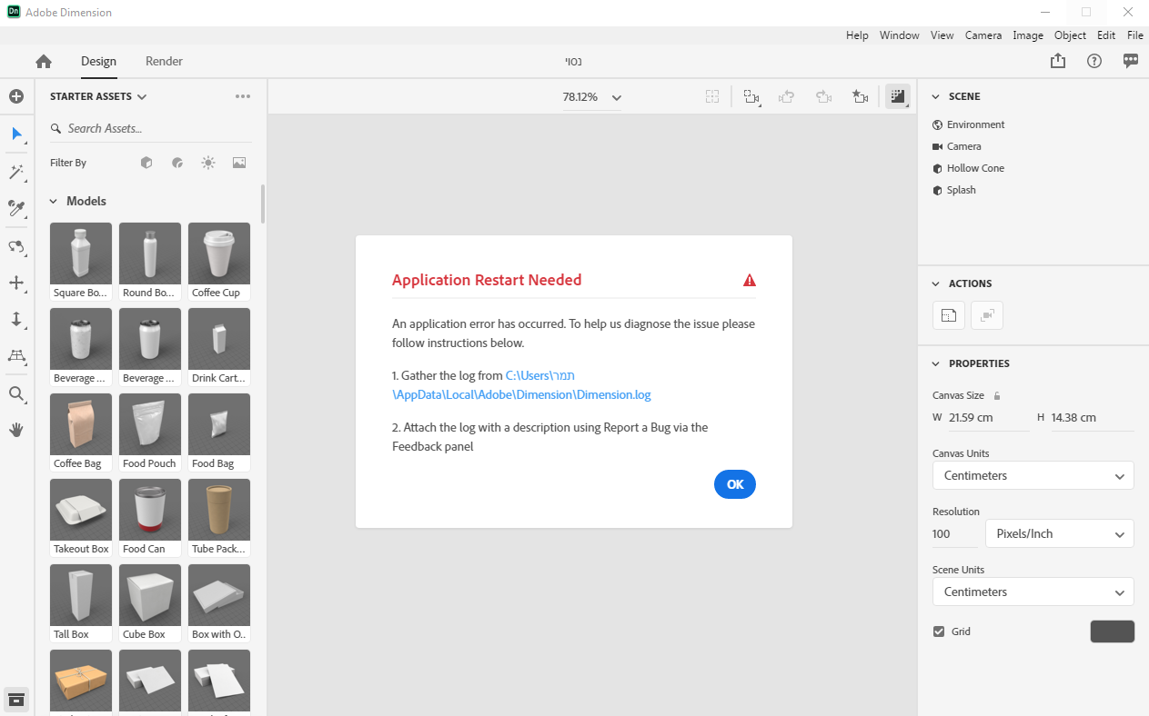Viewport: 1149px width, 716px height.
Task: Open the Starter Assets dropdown
Action: tap(98, 96)
